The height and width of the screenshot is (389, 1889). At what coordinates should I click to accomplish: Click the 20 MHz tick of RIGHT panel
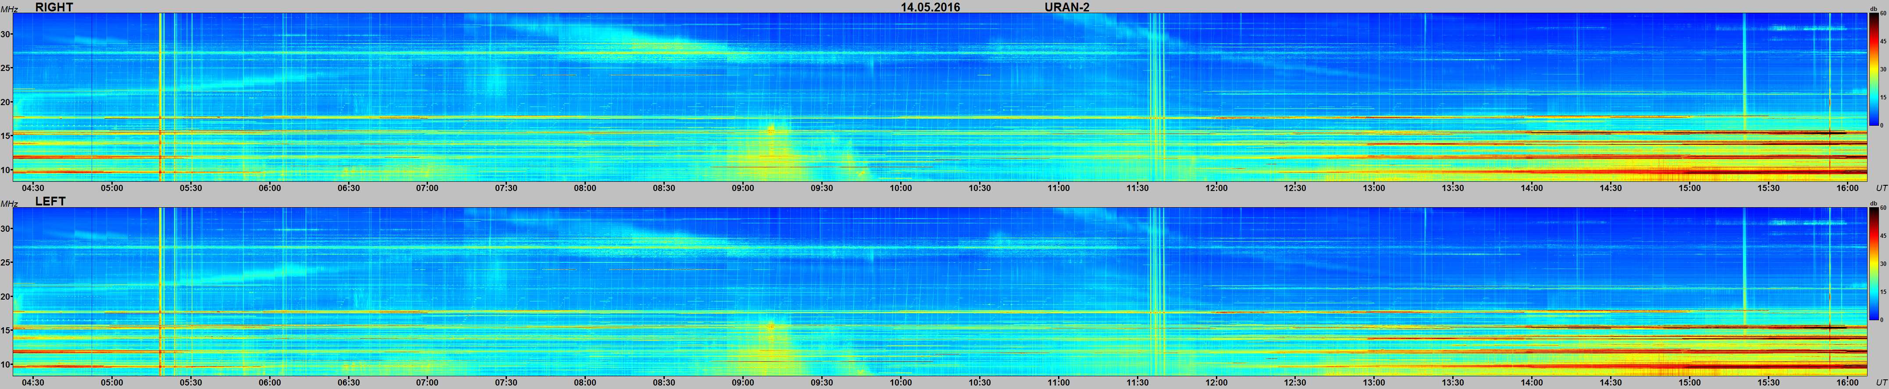click(x=6, y=102)
